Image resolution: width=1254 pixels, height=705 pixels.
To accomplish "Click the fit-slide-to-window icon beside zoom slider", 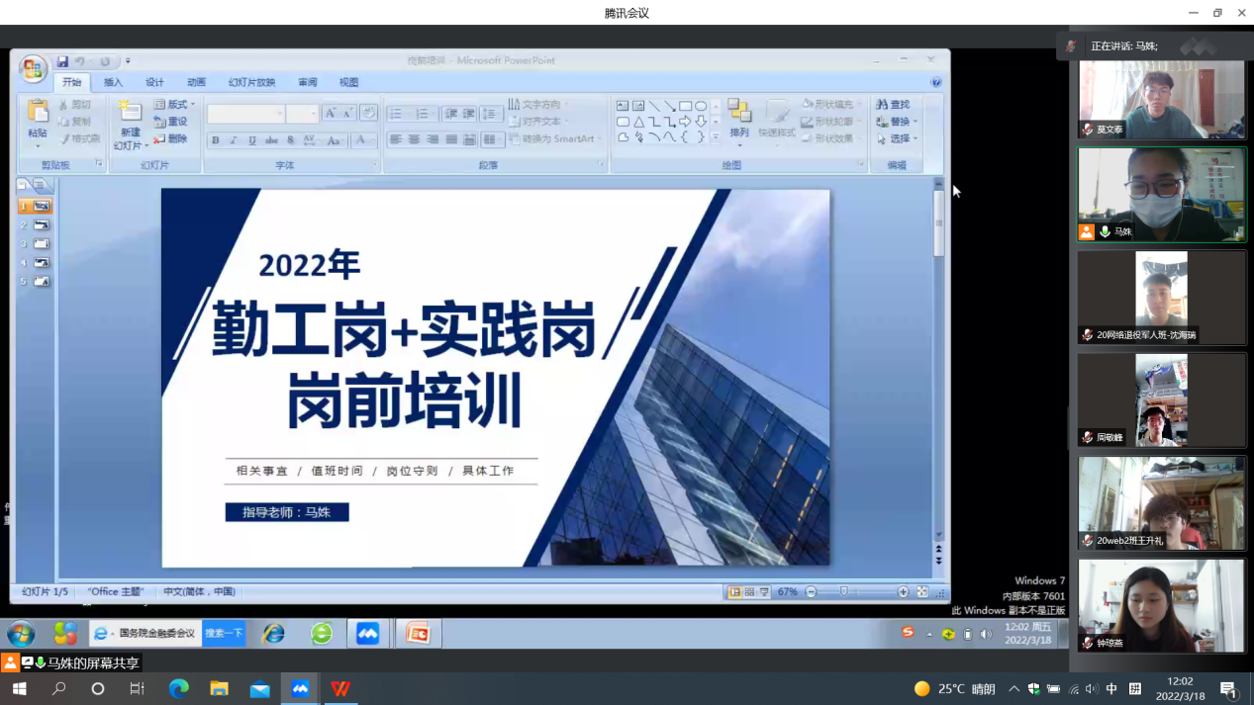I will (x=922, y=592).
